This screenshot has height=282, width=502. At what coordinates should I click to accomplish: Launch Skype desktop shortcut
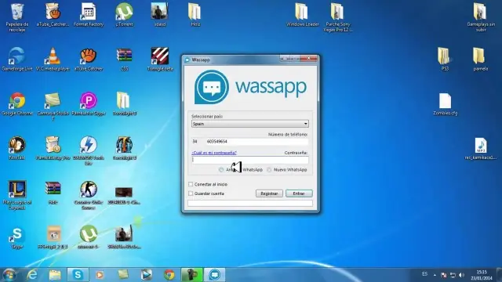(17, 237)
